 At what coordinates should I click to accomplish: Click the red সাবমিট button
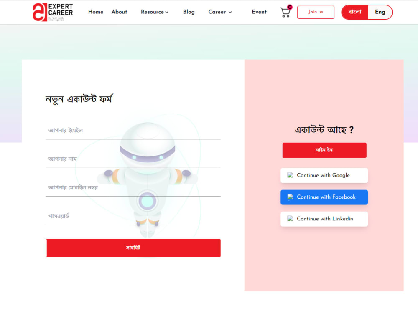click(133, 248)
